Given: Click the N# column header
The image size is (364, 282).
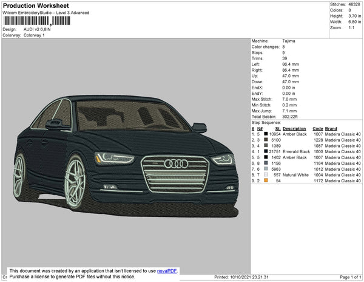Looking at the screenshot, I should pyautogui.click(x=260, y=129).
